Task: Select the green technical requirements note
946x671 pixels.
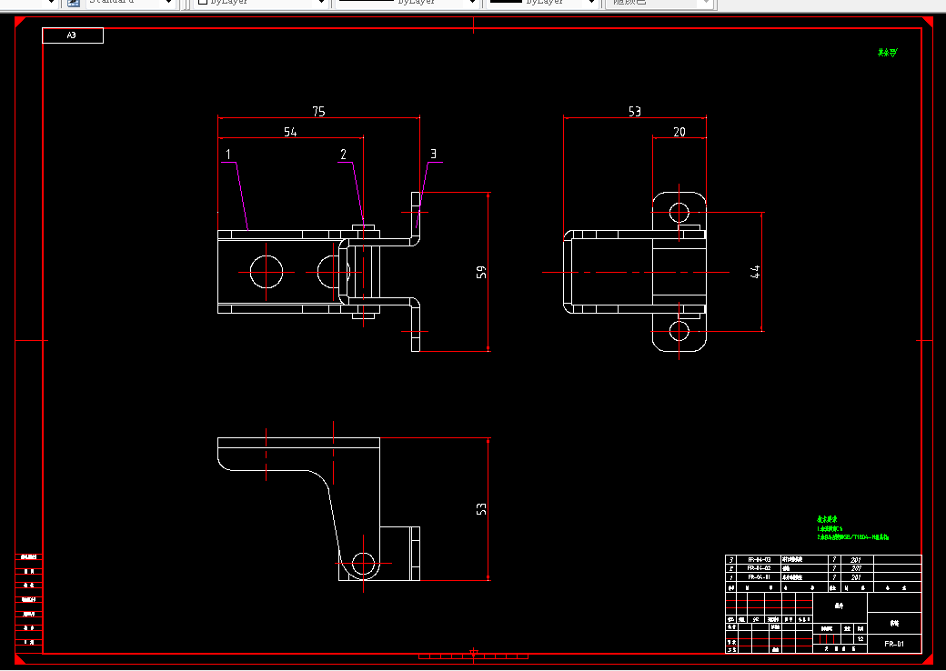Action: 853,528
